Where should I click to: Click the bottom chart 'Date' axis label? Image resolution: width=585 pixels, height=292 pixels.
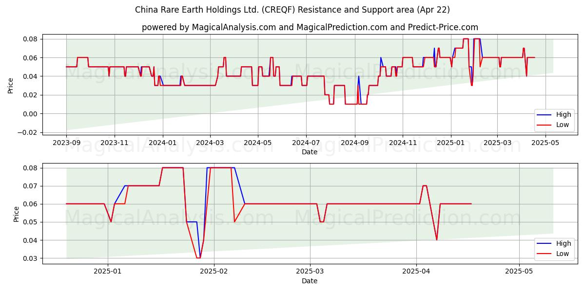click(x=310, y=281)
